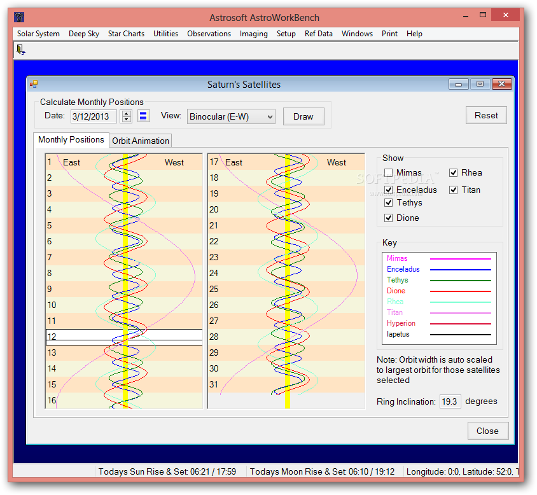Toggle the Dione checkbox off
The height and width of the screenshot is (495, 537).
pos(388,218)
